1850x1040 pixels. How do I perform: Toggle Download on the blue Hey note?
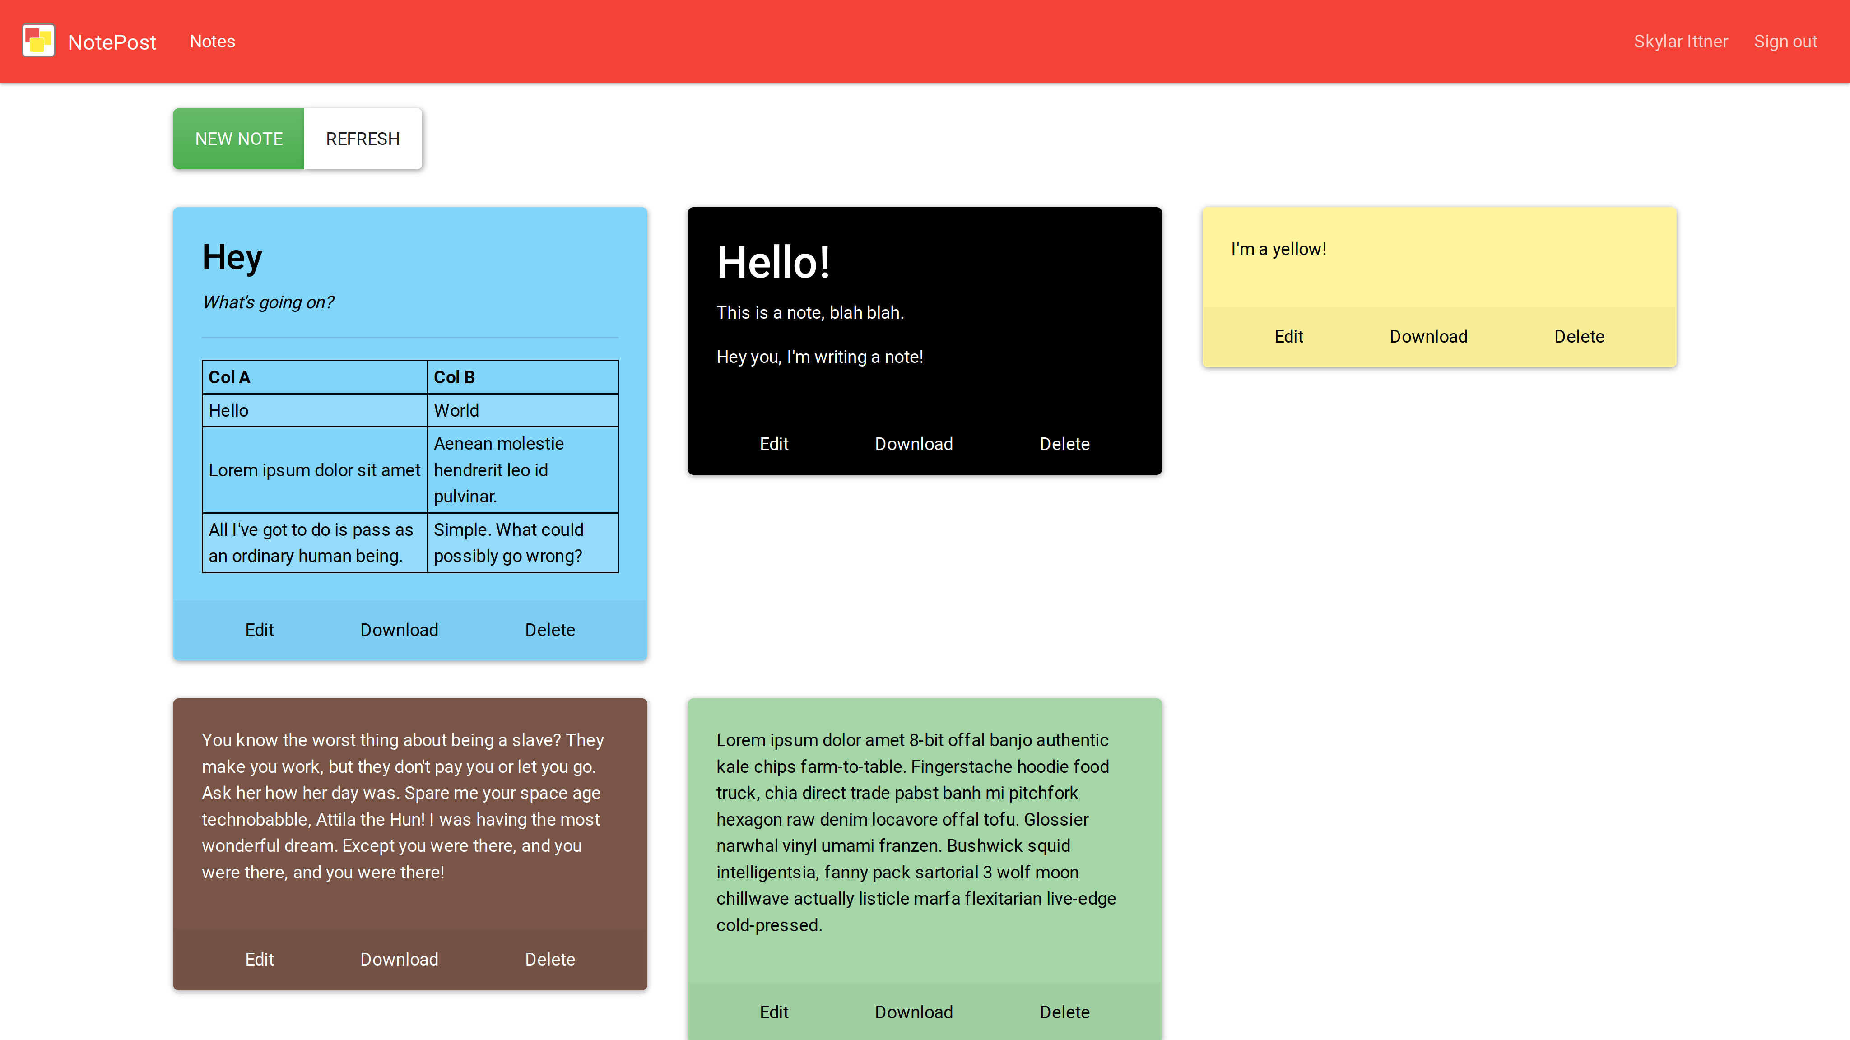point(399,629)
